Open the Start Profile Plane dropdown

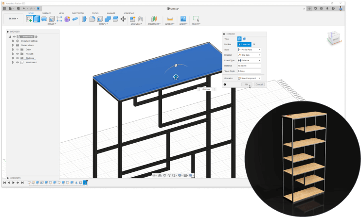click(x=249, y=50)
